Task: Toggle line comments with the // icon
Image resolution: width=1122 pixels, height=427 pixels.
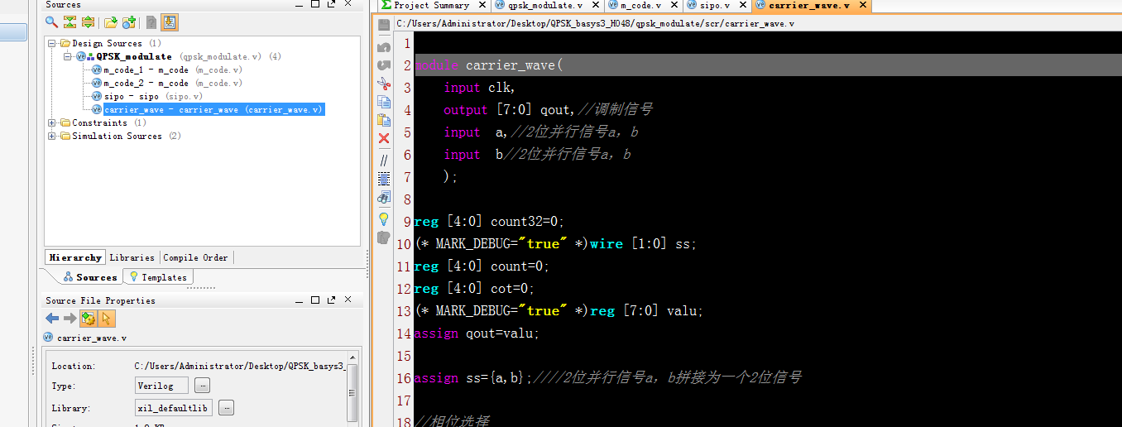Action: coord(384,159)
